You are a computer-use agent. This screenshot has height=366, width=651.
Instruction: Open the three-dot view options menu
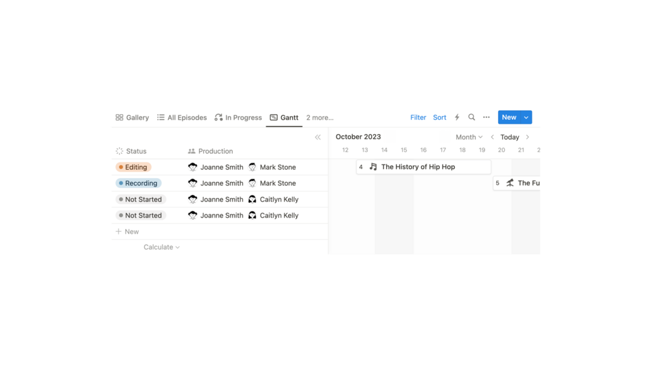[x=486, y=117]
